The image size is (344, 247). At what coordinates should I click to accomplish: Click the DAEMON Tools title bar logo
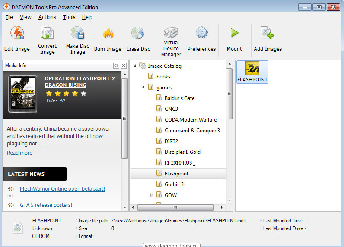[x=6, y=7]
